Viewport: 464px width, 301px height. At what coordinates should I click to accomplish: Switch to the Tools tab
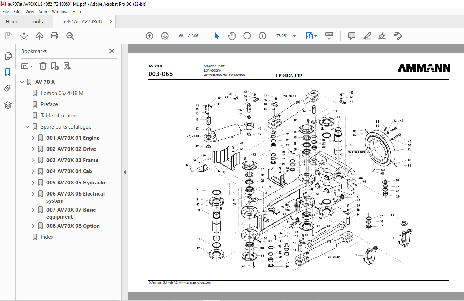[x=37, y=22]
